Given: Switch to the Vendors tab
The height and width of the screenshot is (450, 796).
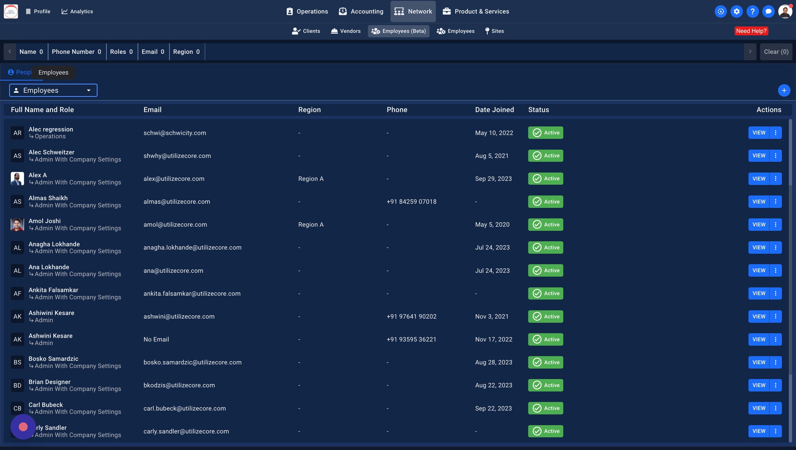Looking at the screenshot, I should (346, 31).
